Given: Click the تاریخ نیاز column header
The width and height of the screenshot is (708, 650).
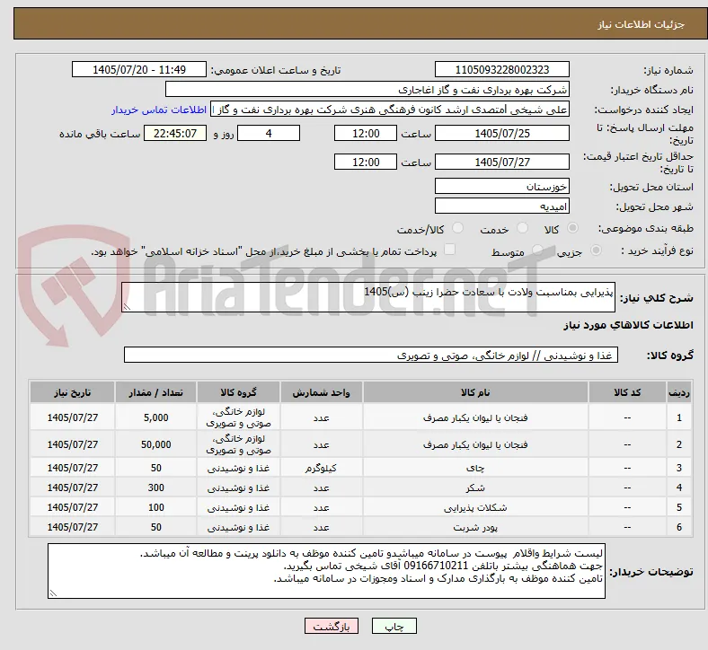Looking at the screenshot, I should coord(72,392).
